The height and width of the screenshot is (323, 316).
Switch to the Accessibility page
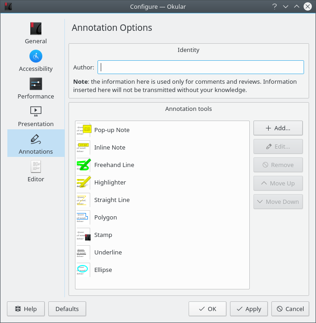[36, 61]
